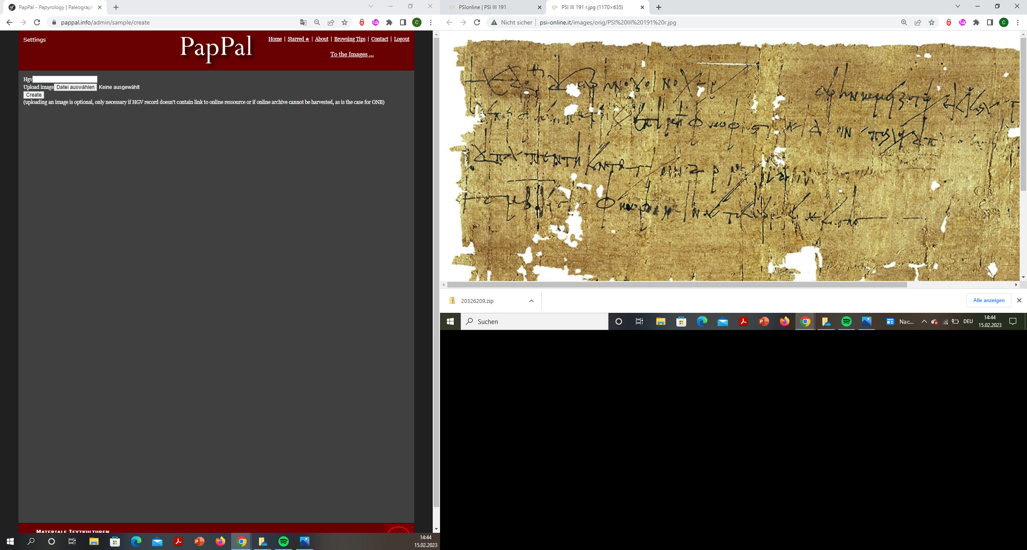The width and height of the screenshot is (1027, 550).
Task: Click the Create button
Action: click(x=34, y=95)
